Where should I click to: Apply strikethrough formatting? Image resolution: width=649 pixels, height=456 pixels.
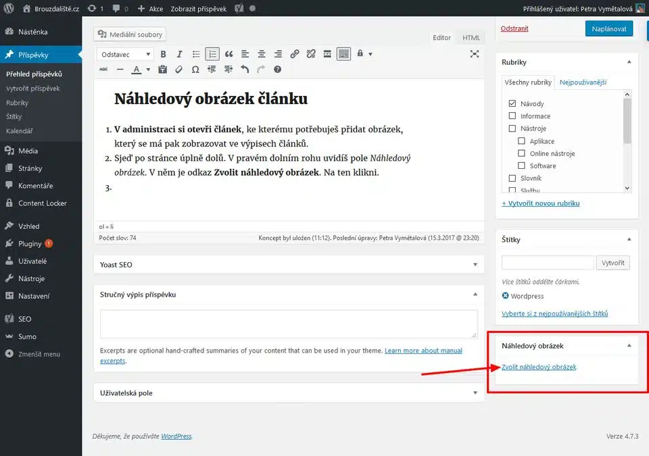click(x=103, y=70)
